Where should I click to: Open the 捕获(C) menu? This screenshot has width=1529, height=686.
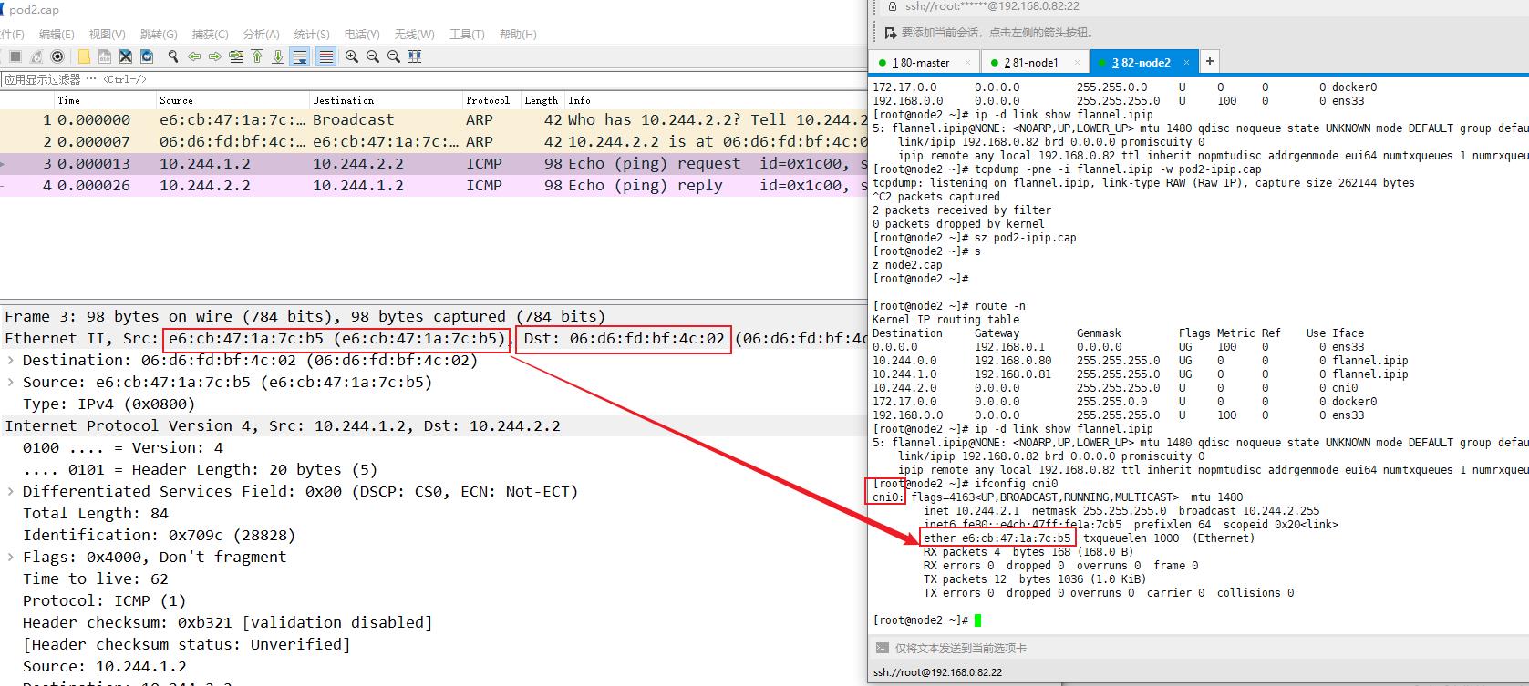tap(211, 35)
